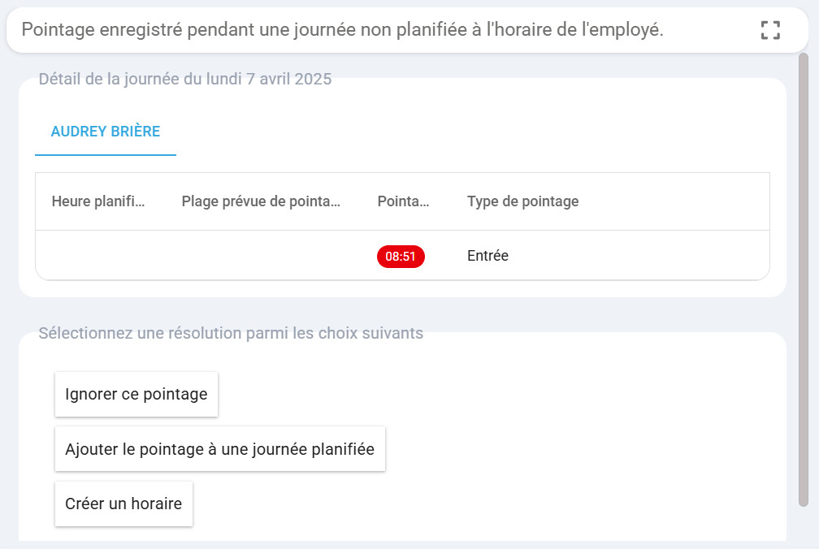The image size is (819, 549).
Task: Click the 'Détail de la journée du lundi' heading
Action: 185,80
